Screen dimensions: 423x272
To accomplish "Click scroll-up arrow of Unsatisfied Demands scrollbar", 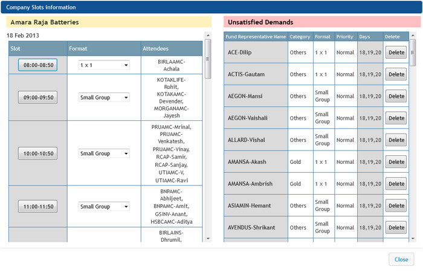I will [413, 35].
